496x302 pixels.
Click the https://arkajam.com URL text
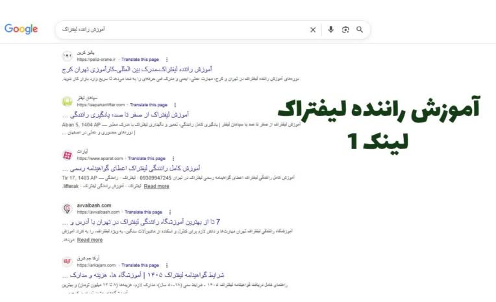96,265
